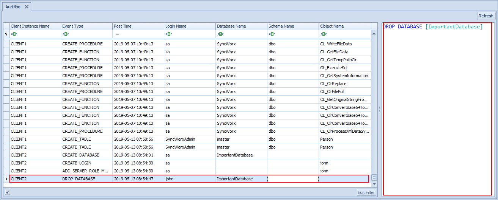The height and width of the screenshot is (200, 498).
Task: Select the CL_GetFileData object cell
Action: (344, 52)
